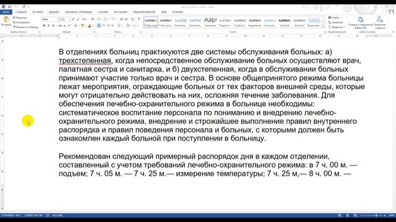This screenshot has width=396, height=222.
Task: Align text right
Action: [x=108, y=26]
